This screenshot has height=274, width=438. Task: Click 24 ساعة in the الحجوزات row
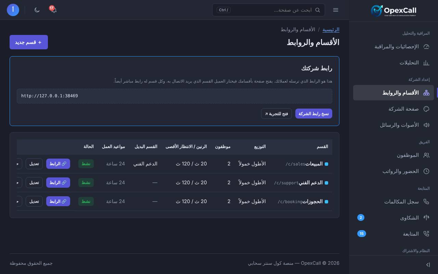pos(116,201)
